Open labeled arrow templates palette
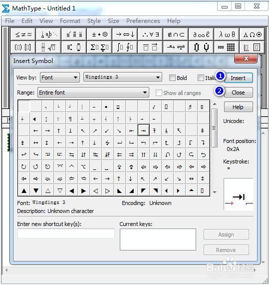 click(x=176, y=47)
